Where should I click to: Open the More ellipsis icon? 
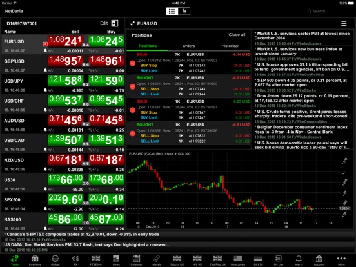(341, 260)
